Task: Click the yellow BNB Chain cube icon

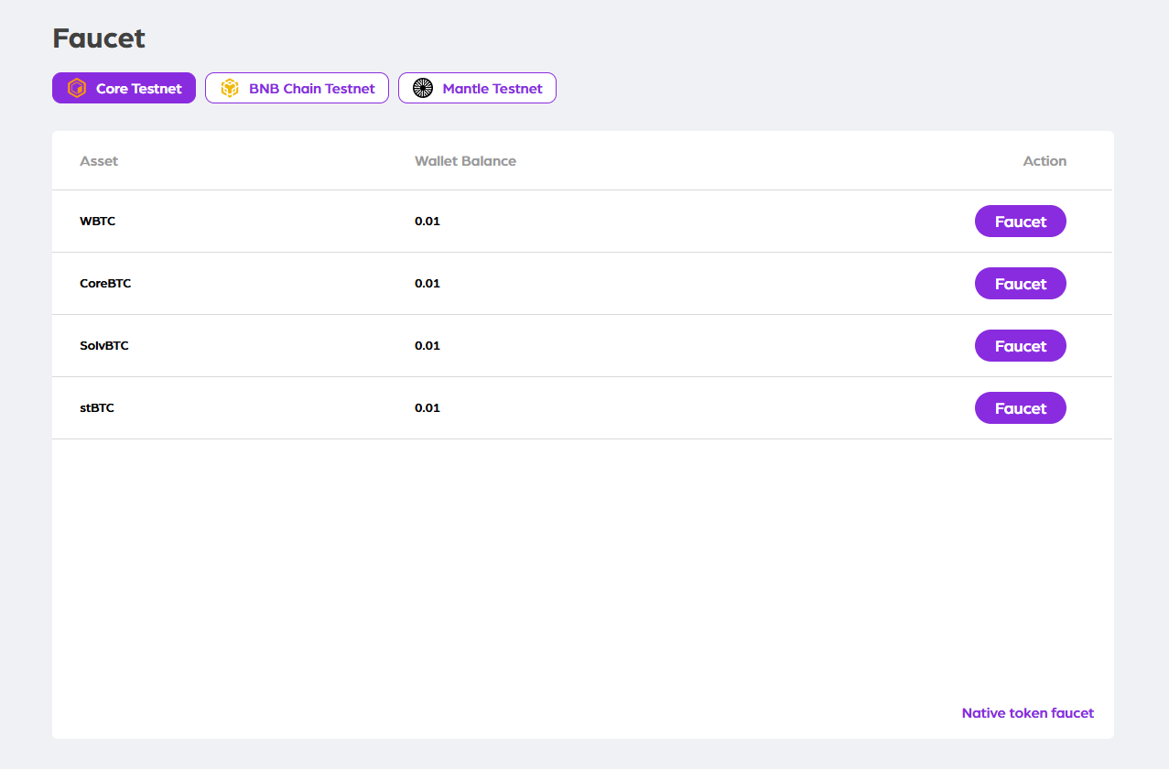Action: pyautogui.click(x=229, y=89)
